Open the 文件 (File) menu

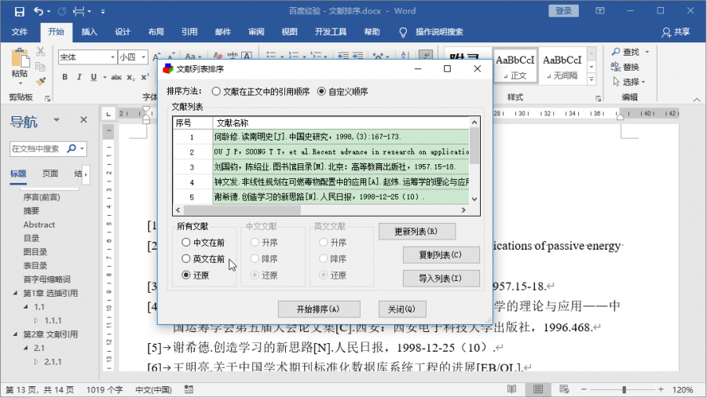[x=20, y=32]
